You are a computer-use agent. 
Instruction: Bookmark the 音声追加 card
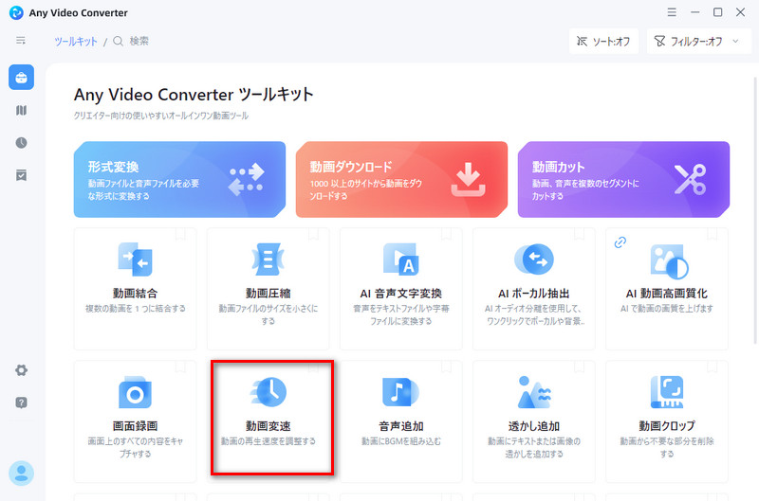point(446,367)
